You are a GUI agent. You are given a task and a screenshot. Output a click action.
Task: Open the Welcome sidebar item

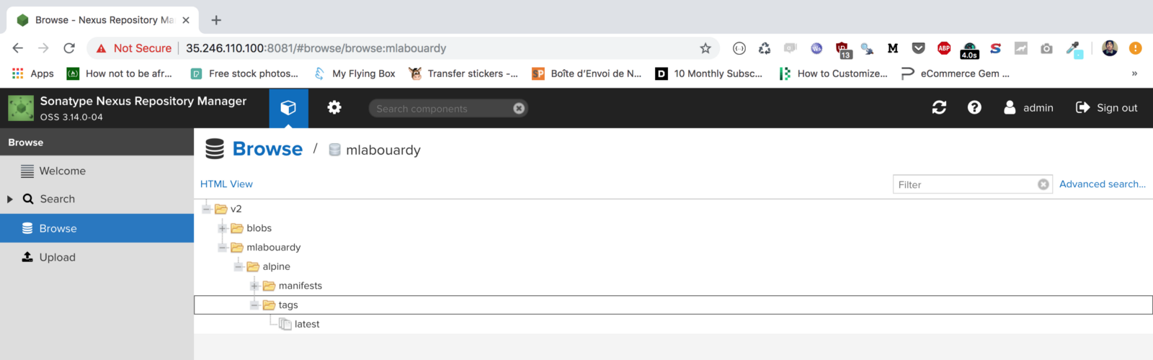point(62,171)
